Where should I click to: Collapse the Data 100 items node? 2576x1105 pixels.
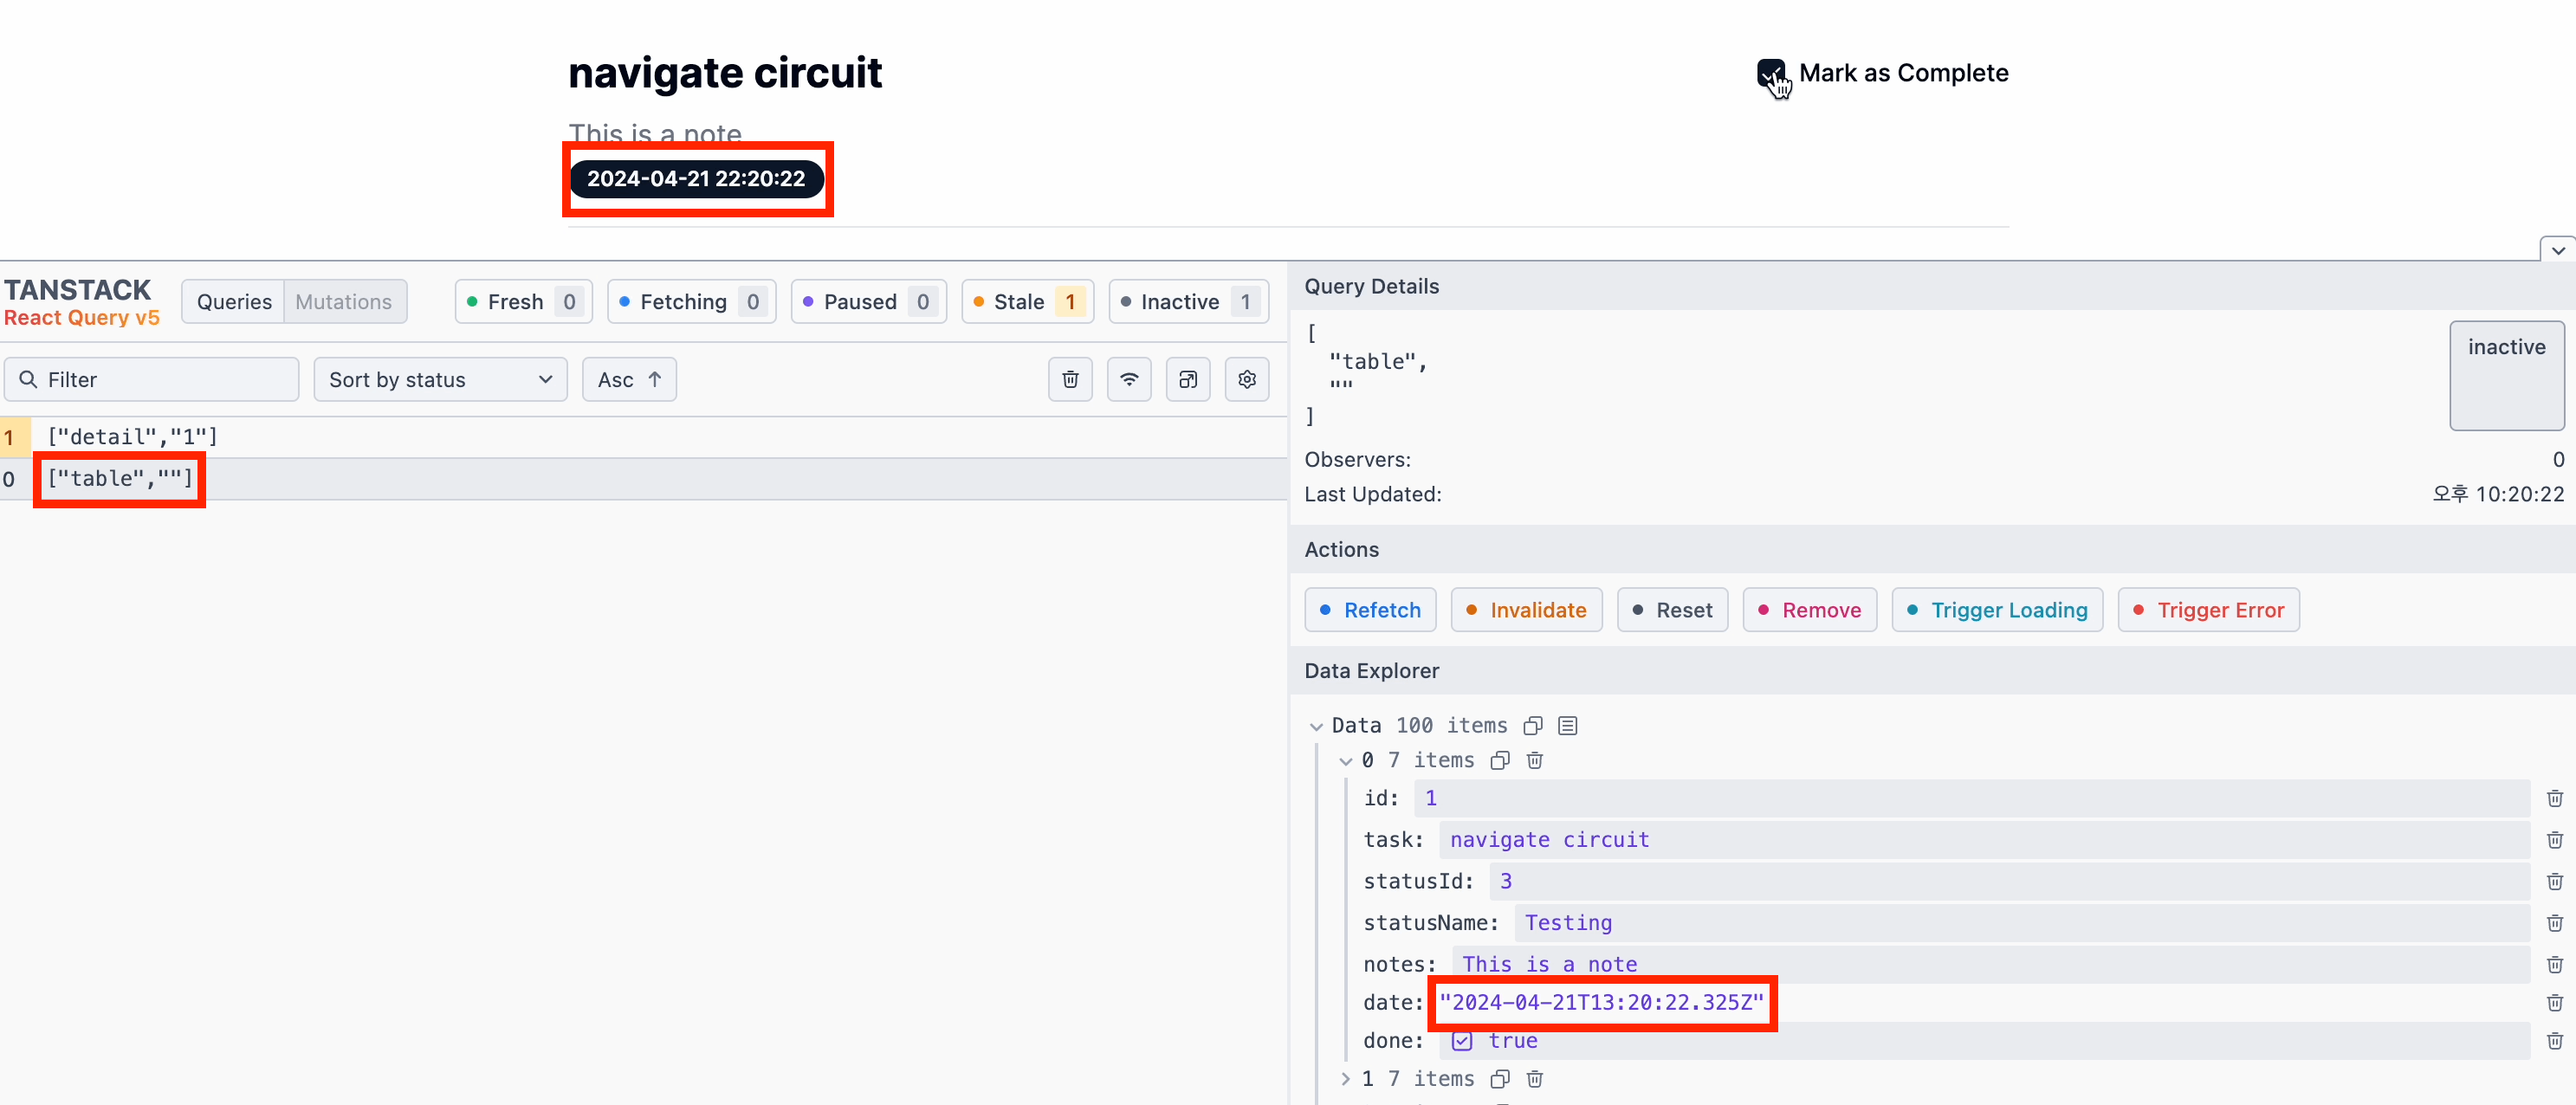coord(1316,727)
